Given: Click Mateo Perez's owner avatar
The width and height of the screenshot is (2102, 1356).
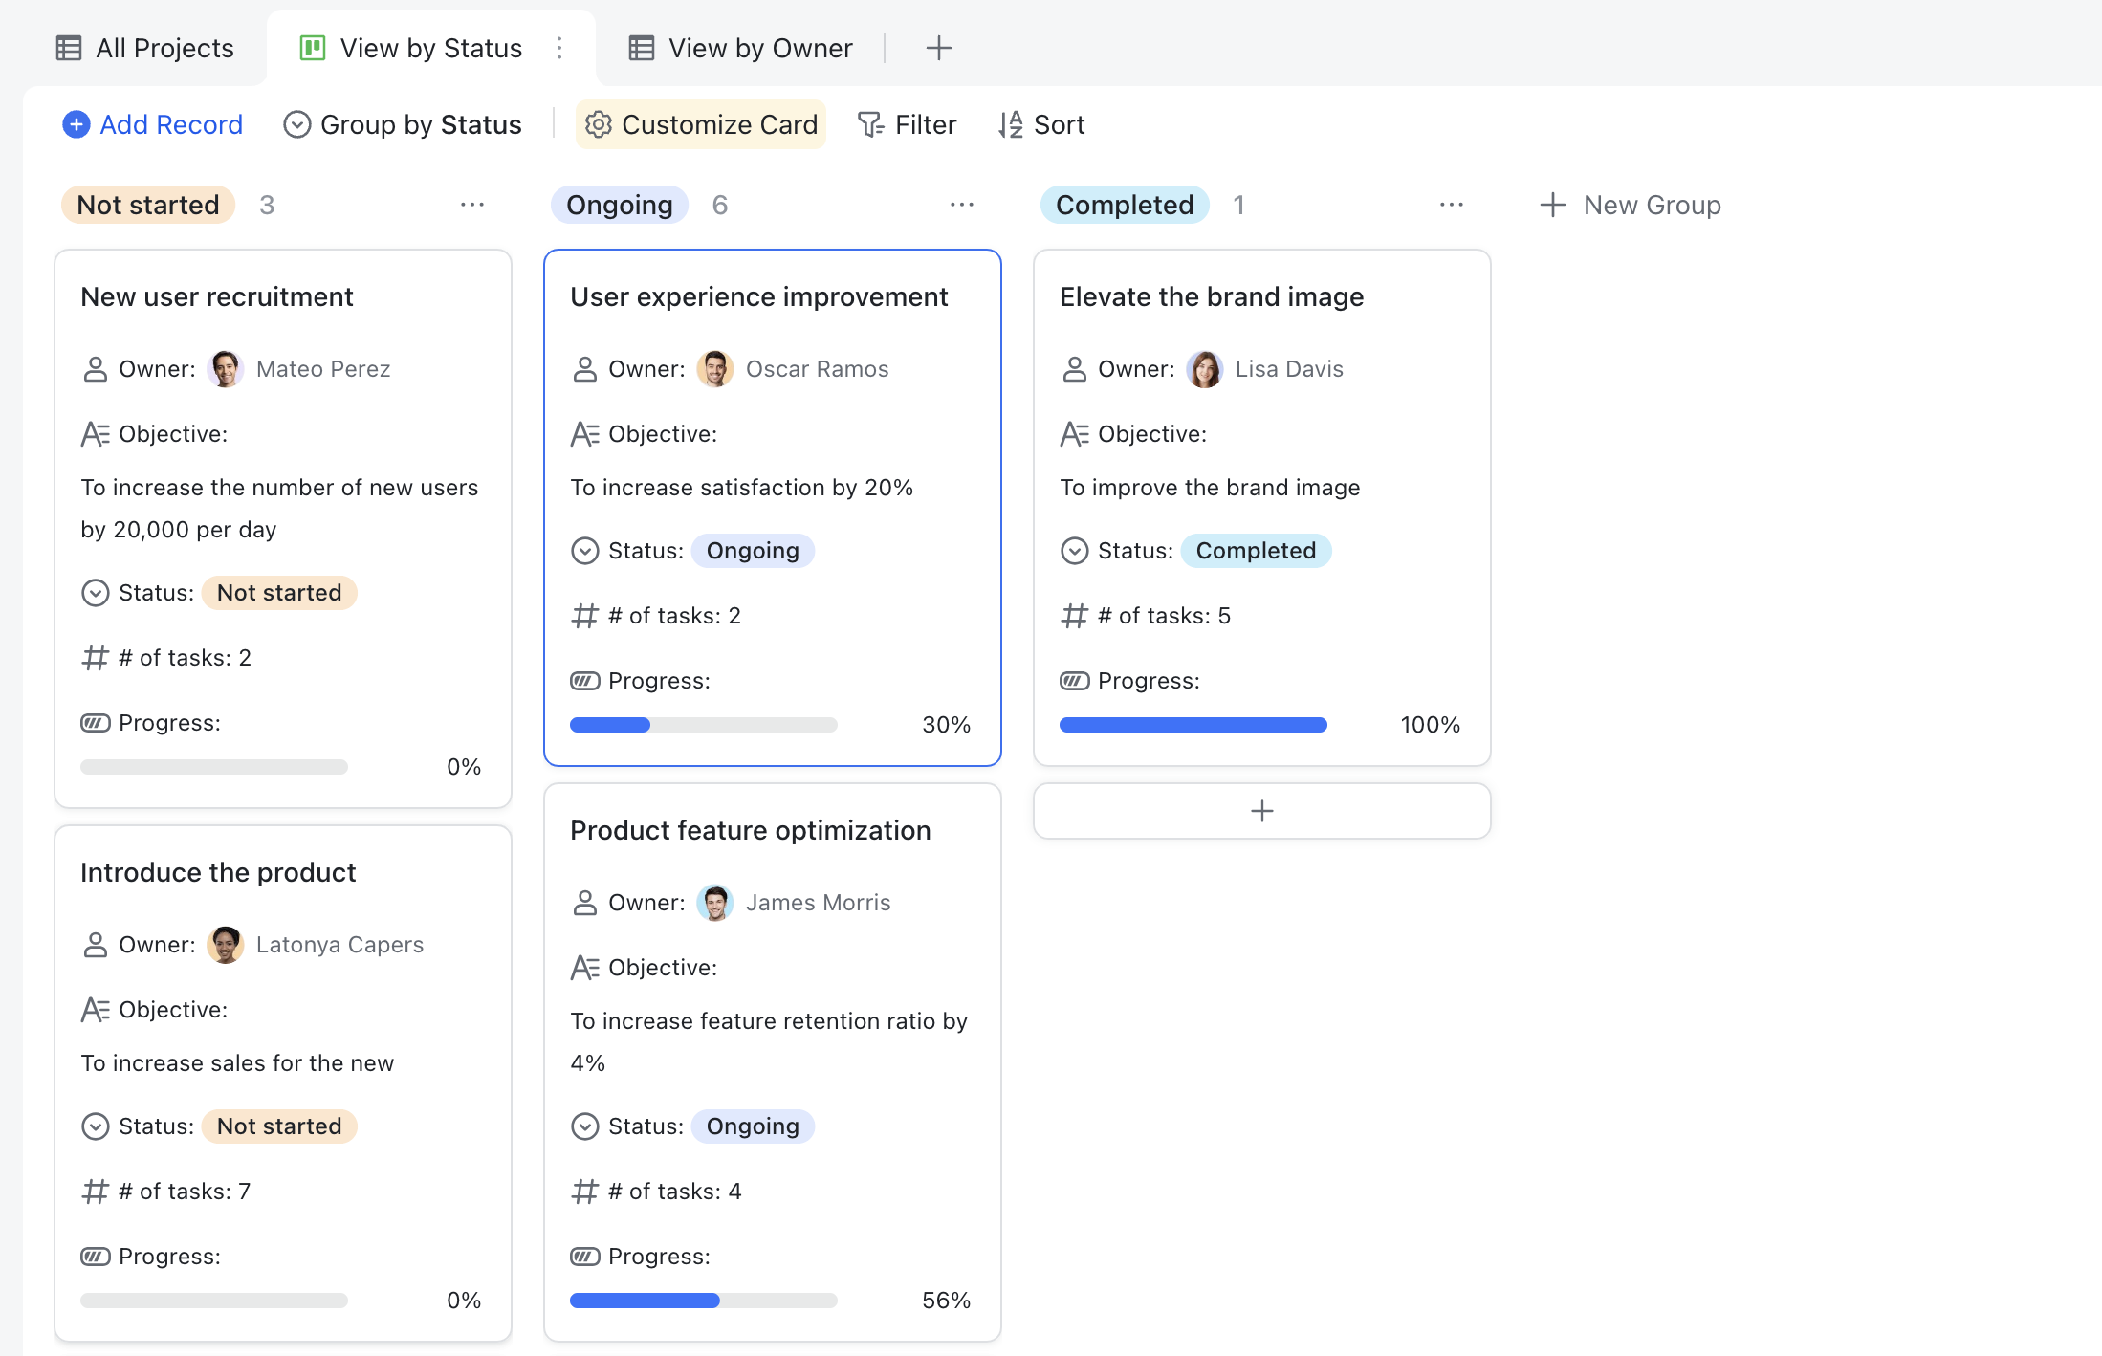Looking at the screenshot, I should point(226,369).
